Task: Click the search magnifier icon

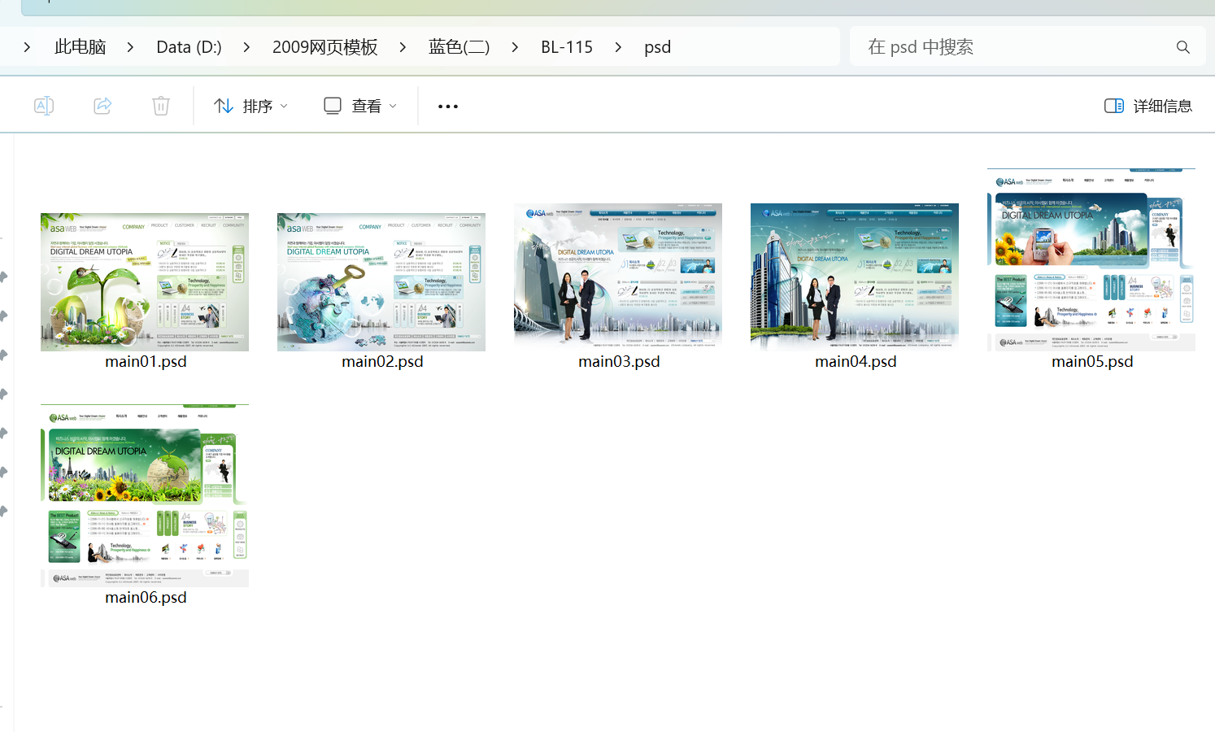Action: pos(1183,47)
